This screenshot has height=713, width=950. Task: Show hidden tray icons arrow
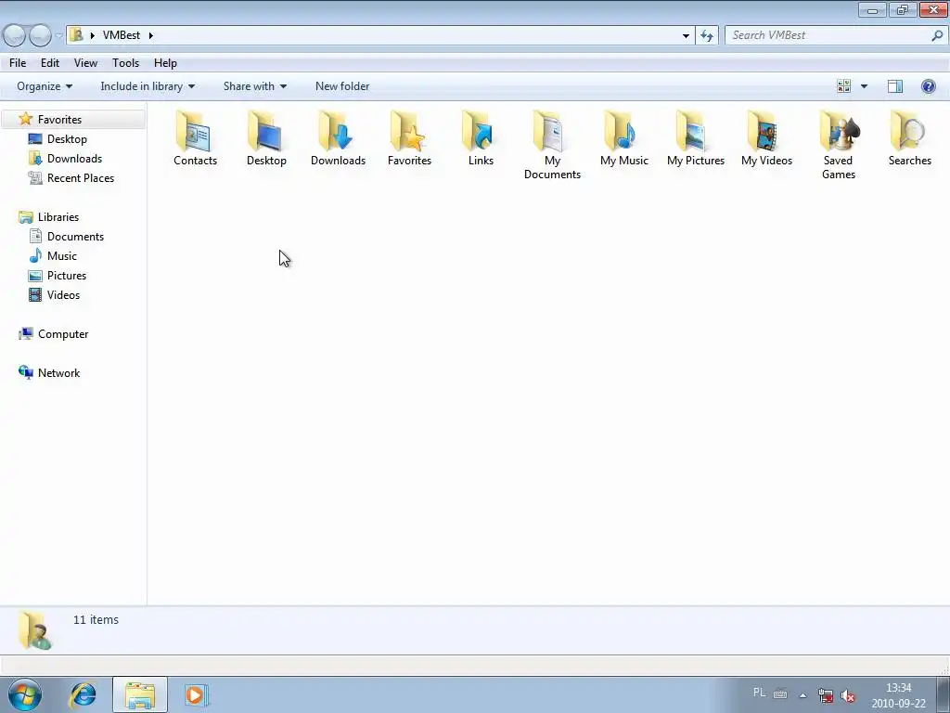[x=802, y=695]
